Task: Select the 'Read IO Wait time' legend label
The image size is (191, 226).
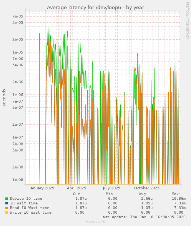Action: point(30,208)
